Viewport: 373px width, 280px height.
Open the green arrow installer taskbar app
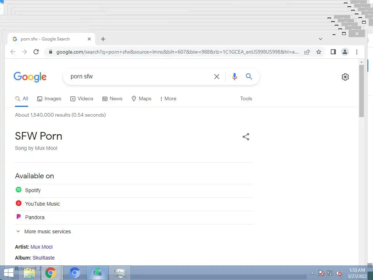[x=97, y=273]
